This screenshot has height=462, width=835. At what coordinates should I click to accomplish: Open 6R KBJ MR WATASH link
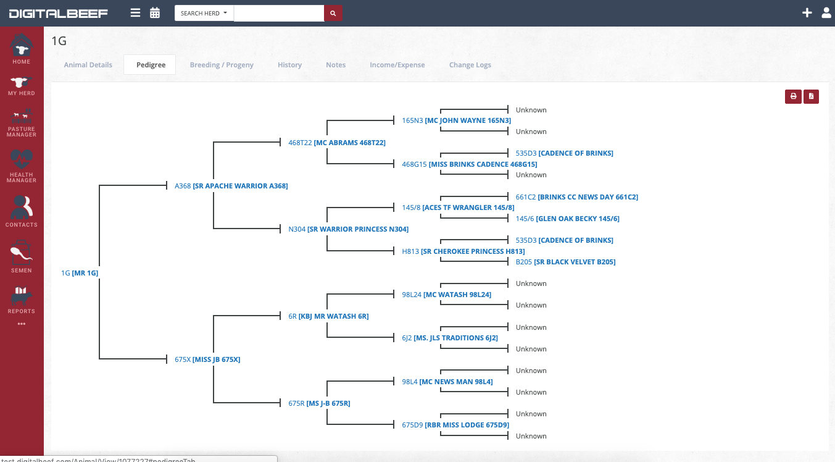pos(328,316)
